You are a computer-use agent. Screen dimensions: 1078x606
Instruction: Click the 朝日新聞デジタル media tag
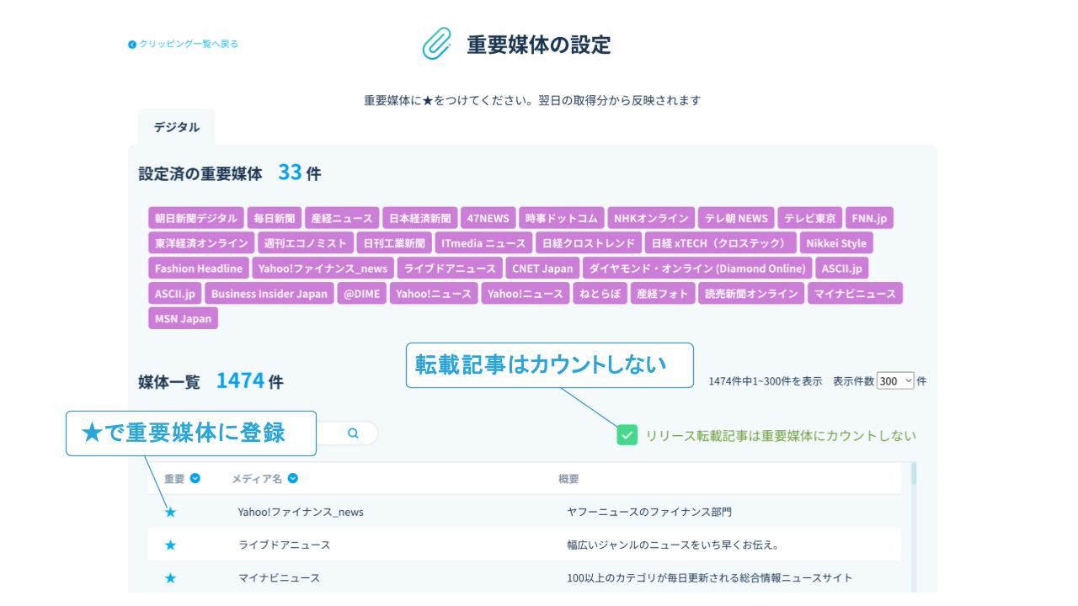(196, 218)
